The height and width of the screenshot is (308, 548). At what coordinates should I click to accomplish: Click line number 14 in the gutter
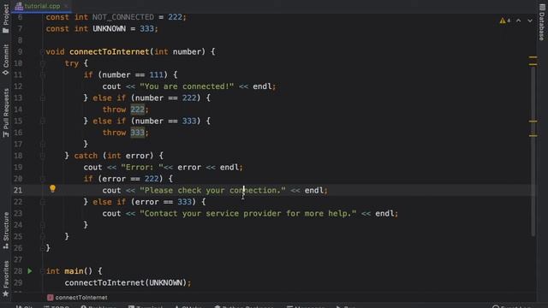[18, 110]
